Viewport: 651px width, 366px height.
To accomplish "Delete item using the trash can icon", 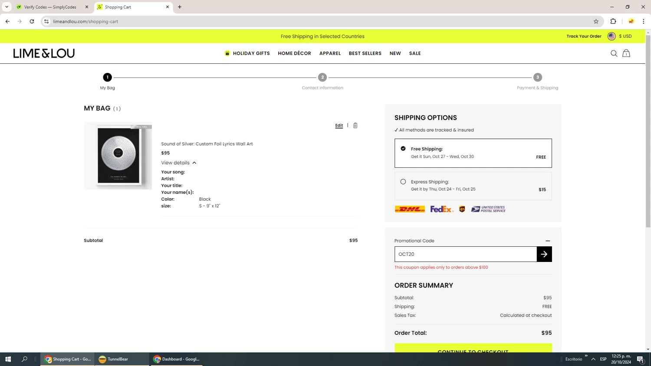I will coord(355,125).
